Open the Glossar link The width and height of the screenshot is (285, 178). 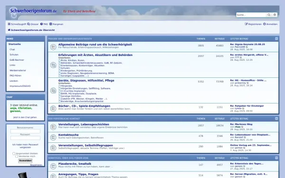tap(33, 24)
